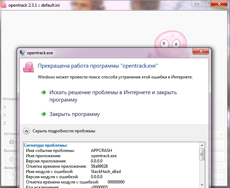This screenshot has width=230, height=188.
Task: Click the 'StackHash_e8ad' module value
Action: pyautogui.click(x=106, y=172)
